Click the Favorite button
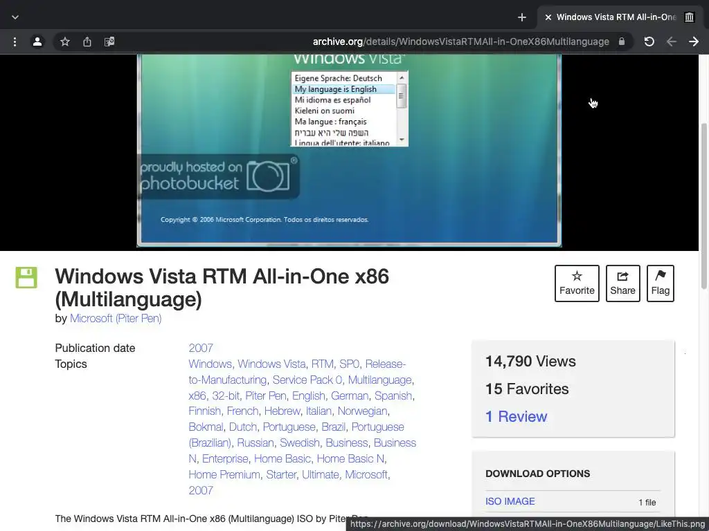 tap(577, 283)
